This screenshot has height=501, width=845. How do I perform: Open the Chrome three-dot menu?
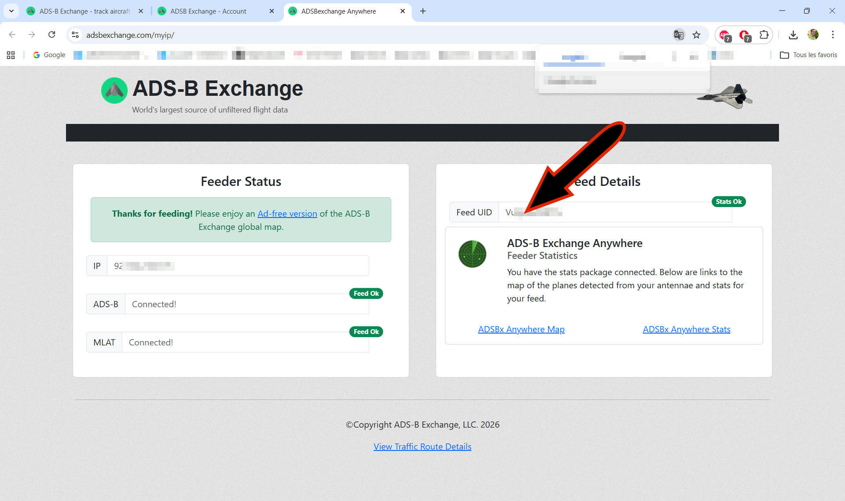[833, 35]
